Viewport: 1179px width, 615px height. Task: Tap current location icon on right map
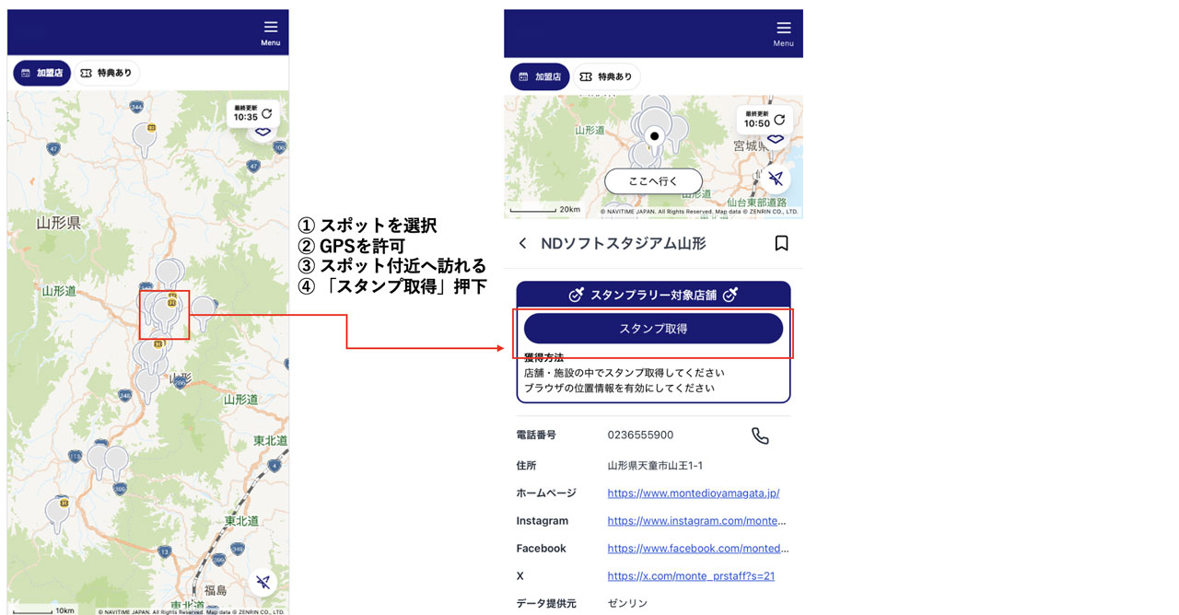coord(776,179)
